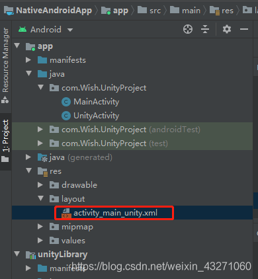Click the com.Wish.UnityProject (test) package icon
This screenshot has height=279, width=258.
(x=54, y=143)
